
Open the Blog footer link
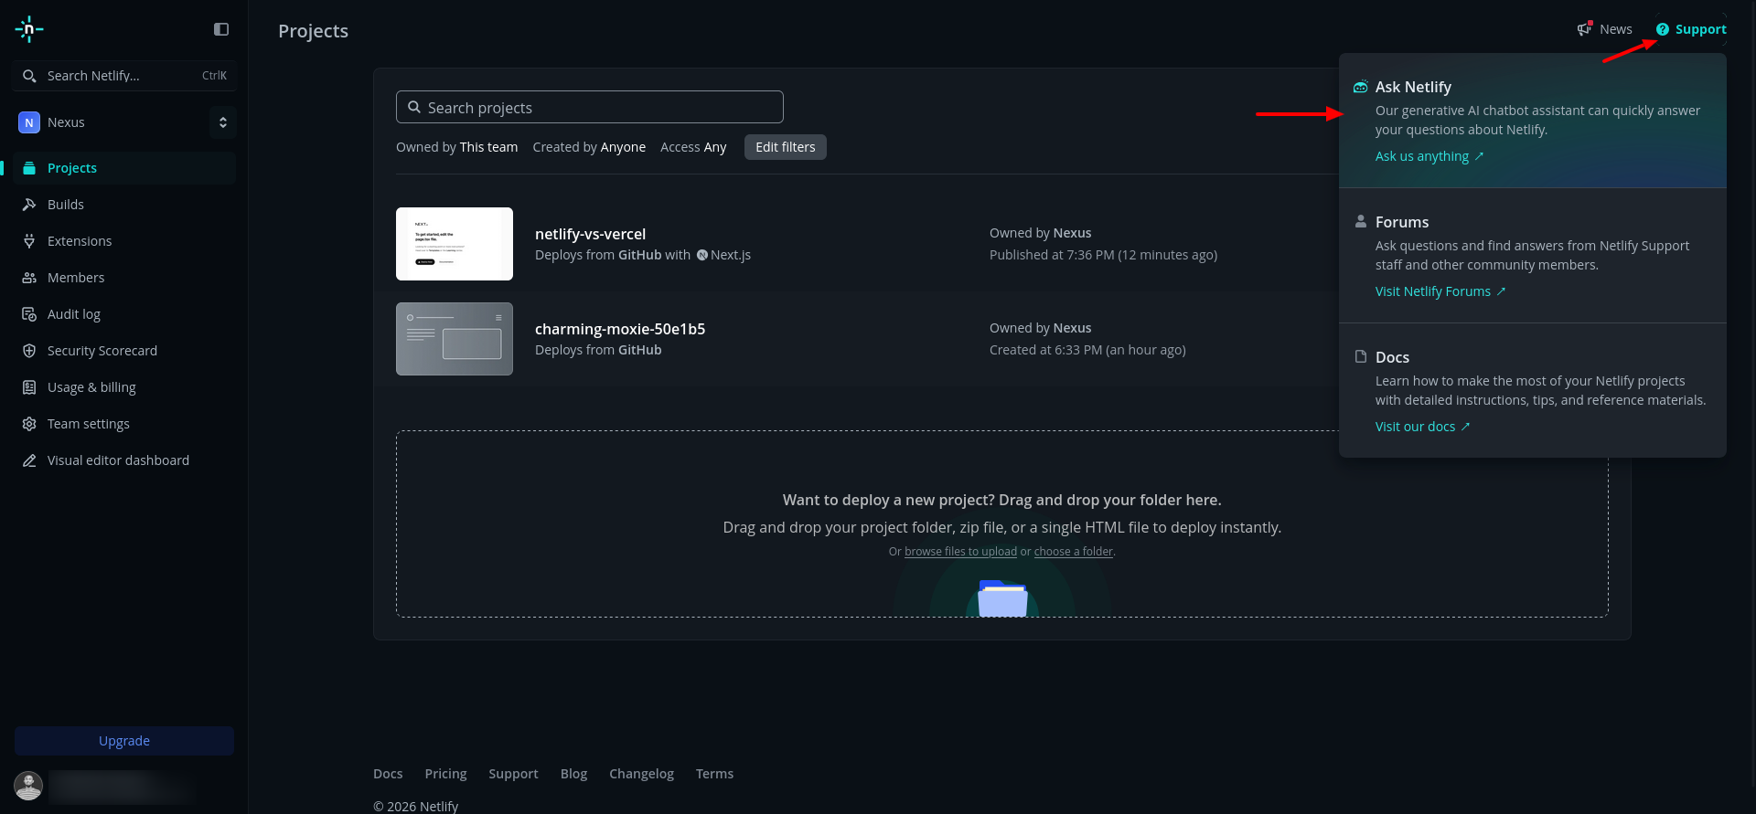coord(573,774)
